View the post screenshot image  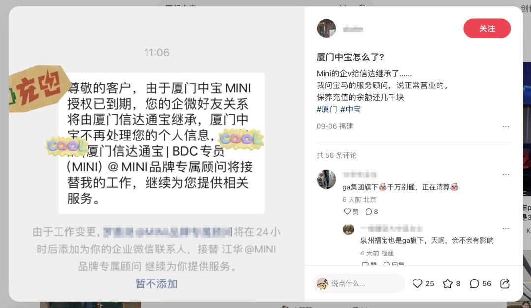(156, 154)
